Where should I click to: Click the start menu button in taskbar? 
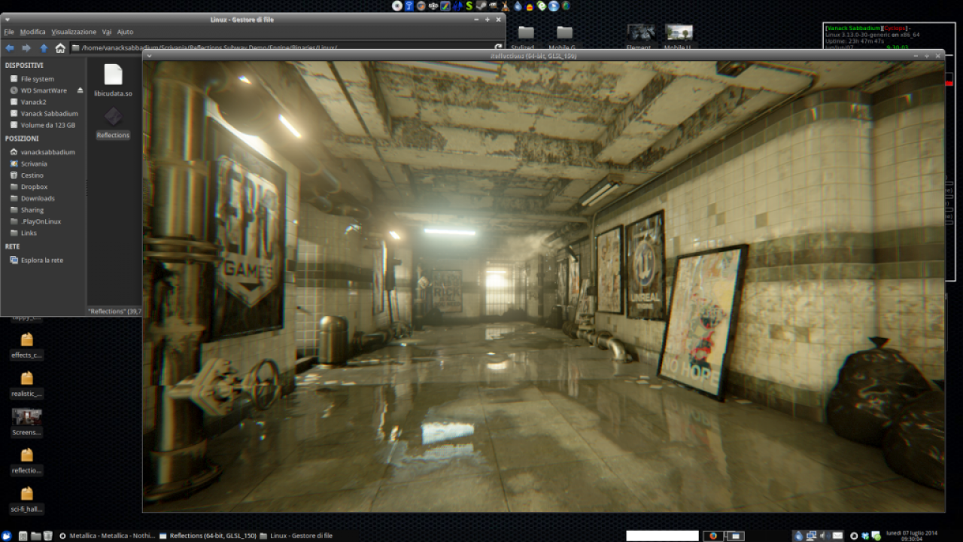coord(7,536)
